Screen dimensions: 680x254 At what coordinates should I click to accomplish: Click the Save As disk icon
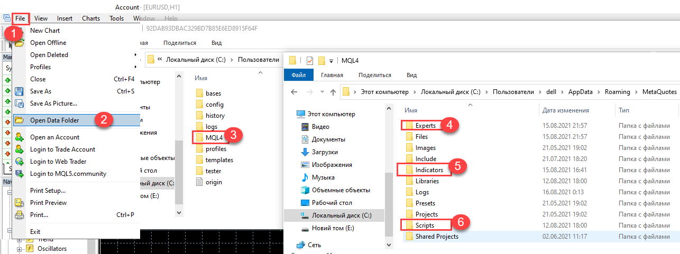point(20,91)
